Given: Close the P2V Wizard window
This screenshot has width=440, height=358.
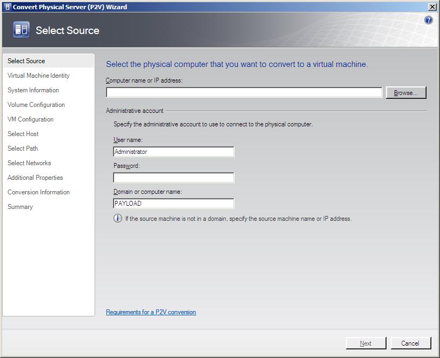Looking at the screenshot, I should pos(432,7).
